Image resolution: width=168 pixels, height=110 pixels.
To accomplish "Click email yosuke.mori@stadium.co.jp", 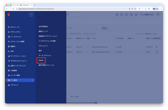I will click(100, 47).
